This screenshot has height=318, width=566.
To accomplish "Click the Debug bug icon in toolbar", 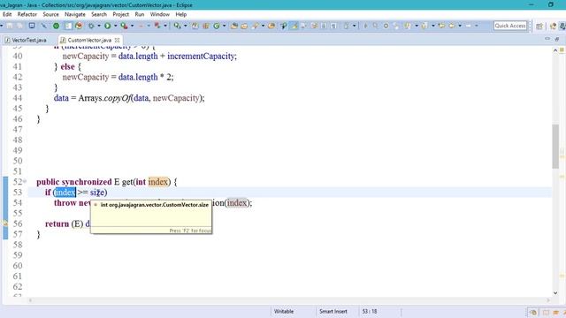I will tap(91, 26).
